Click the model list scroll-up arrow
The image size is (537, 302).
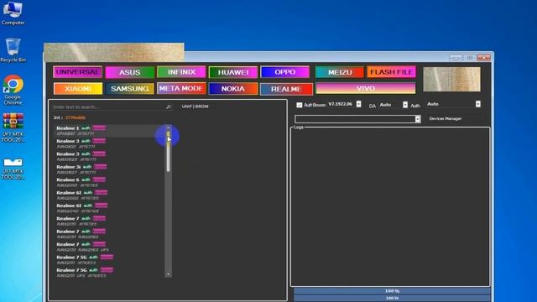point(168,128)
